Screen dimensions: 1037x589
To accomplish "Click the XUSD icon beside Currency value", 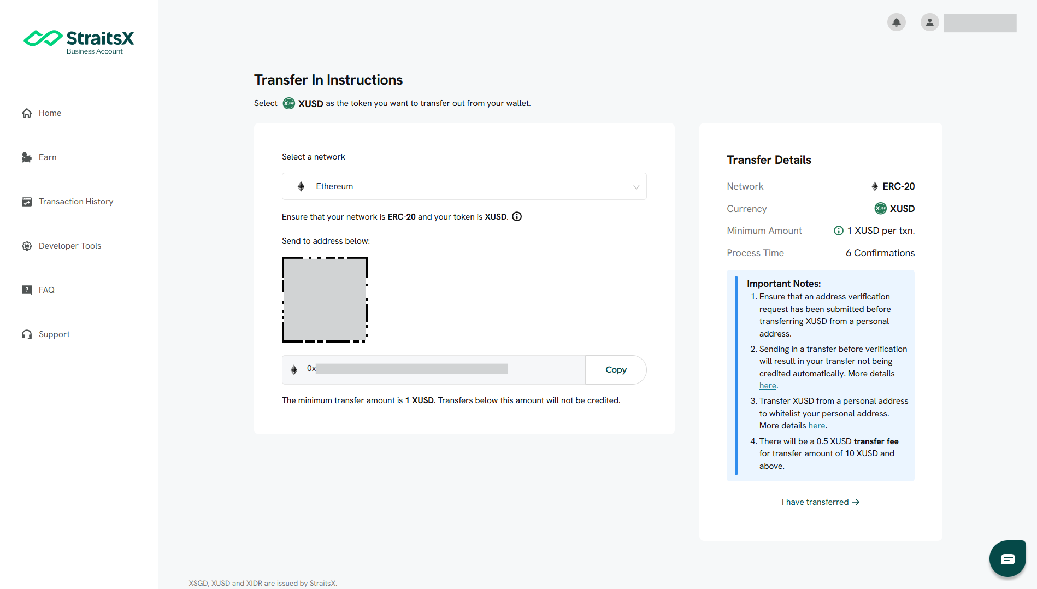I will click(x=881, y=209).
